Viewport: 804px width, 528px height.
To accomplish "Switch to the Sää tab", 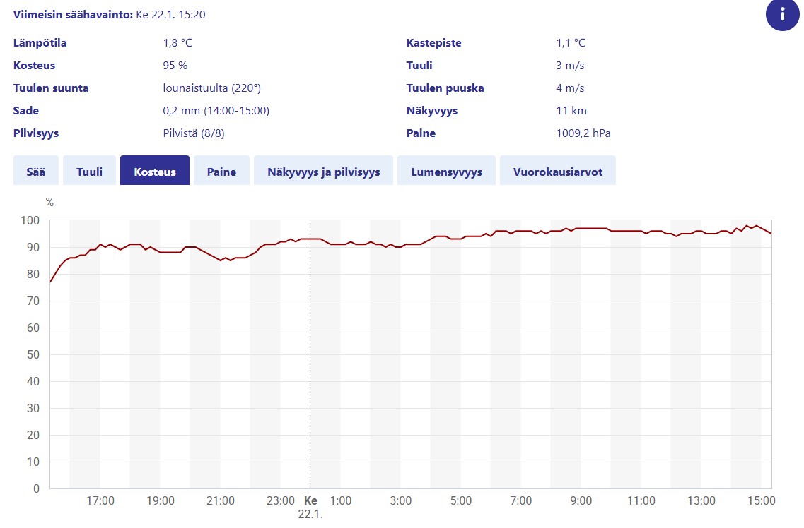I will coord(35,172).
